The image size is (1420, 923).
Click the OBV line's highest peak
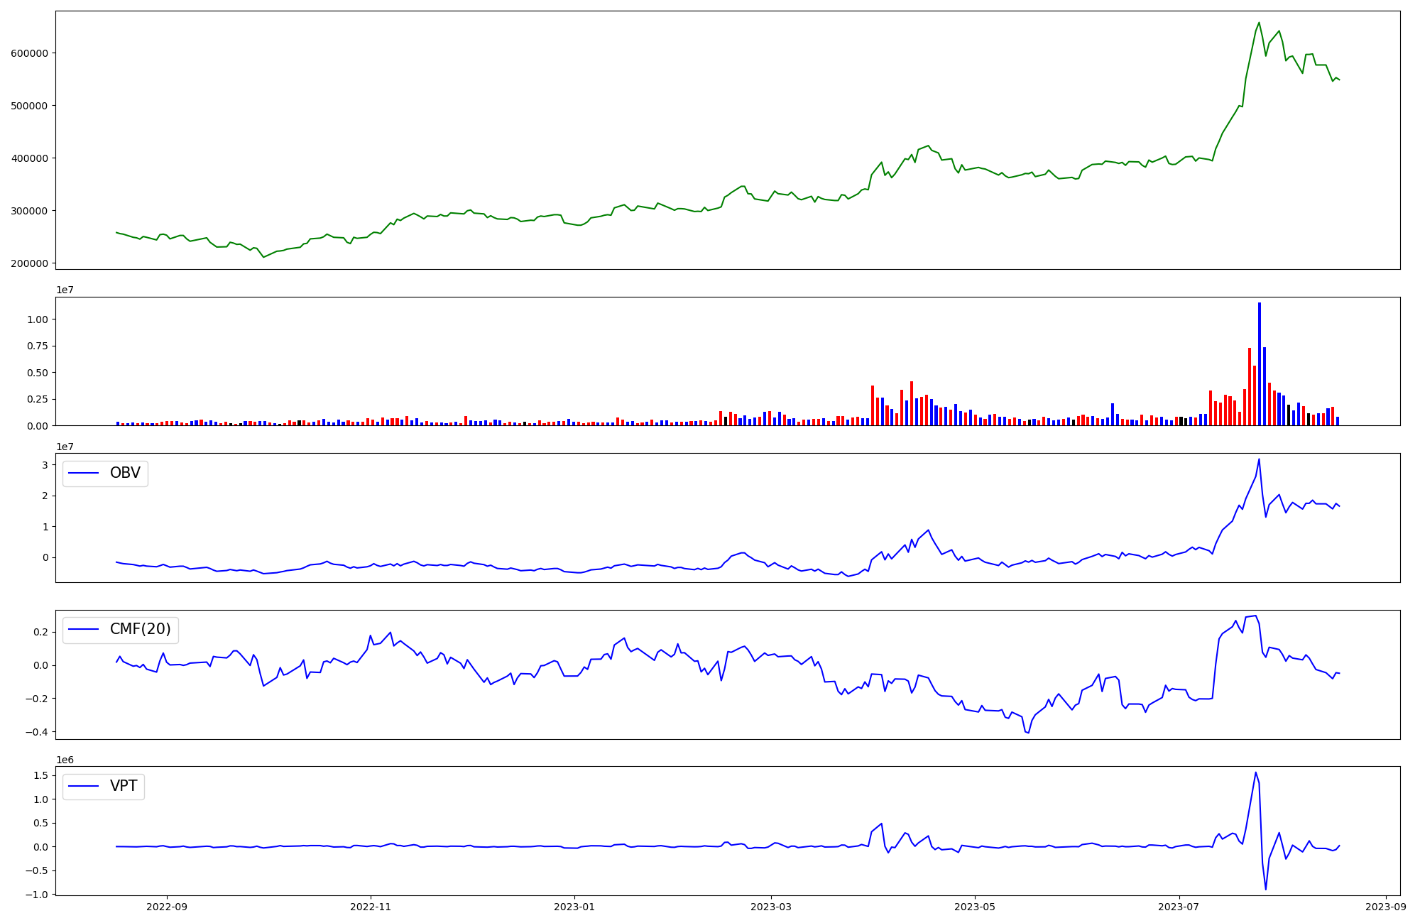click(1259, 459)
